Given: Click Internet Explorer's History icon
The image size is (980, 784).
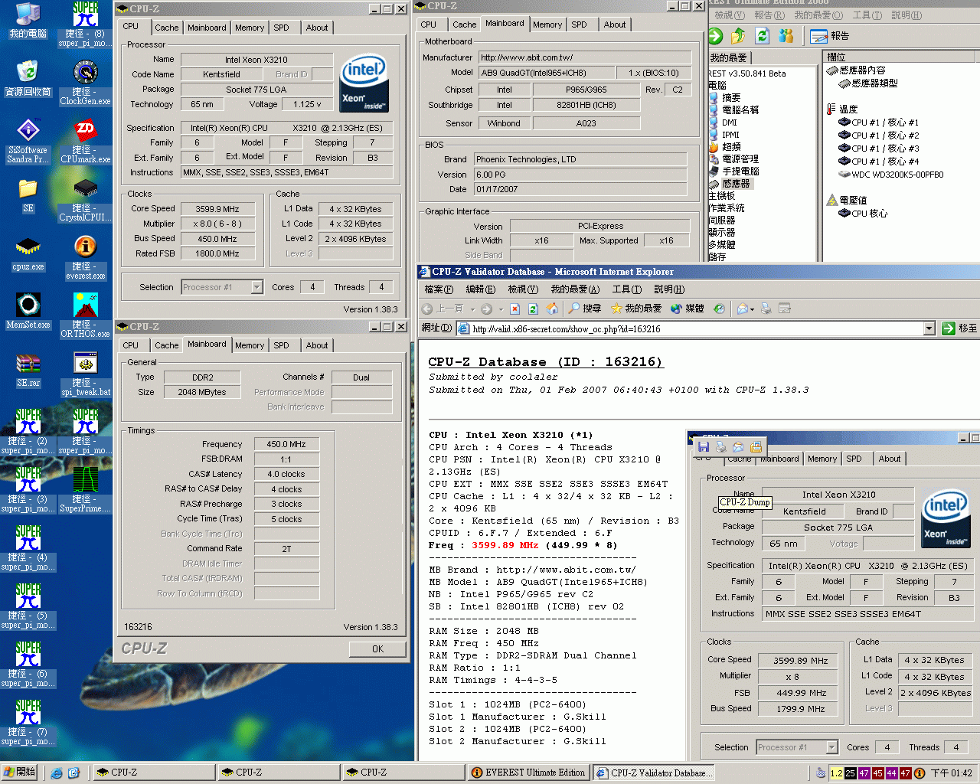Looking at the screenshot, I should click(719, 309).
